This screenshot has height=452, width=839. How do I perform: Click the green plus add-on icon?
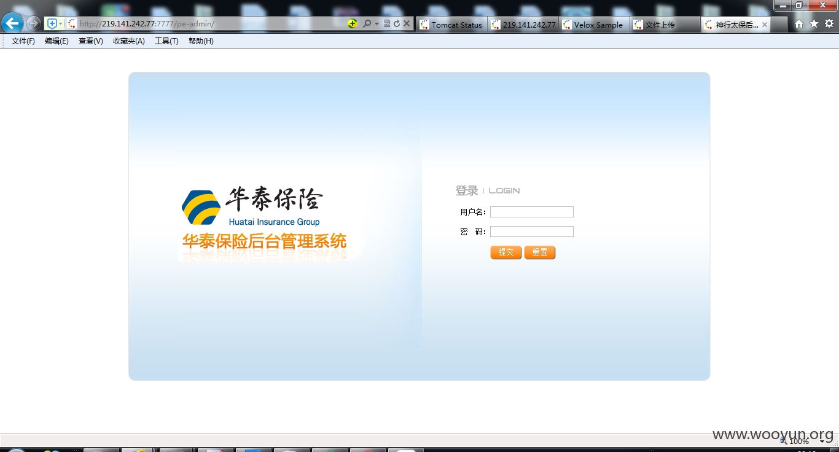point(353,24)
